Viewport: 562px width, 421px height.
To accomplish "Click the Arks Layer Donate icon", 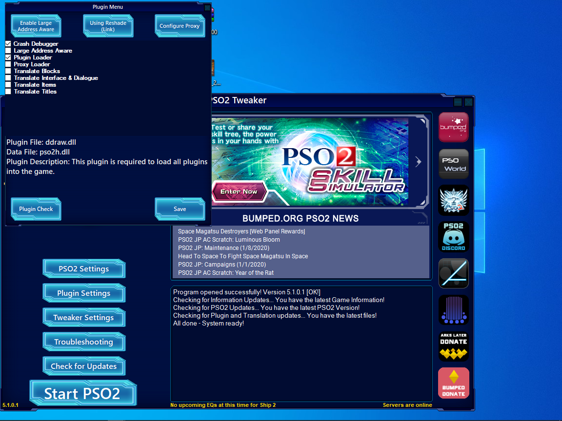I will click(x=453, y=346).
